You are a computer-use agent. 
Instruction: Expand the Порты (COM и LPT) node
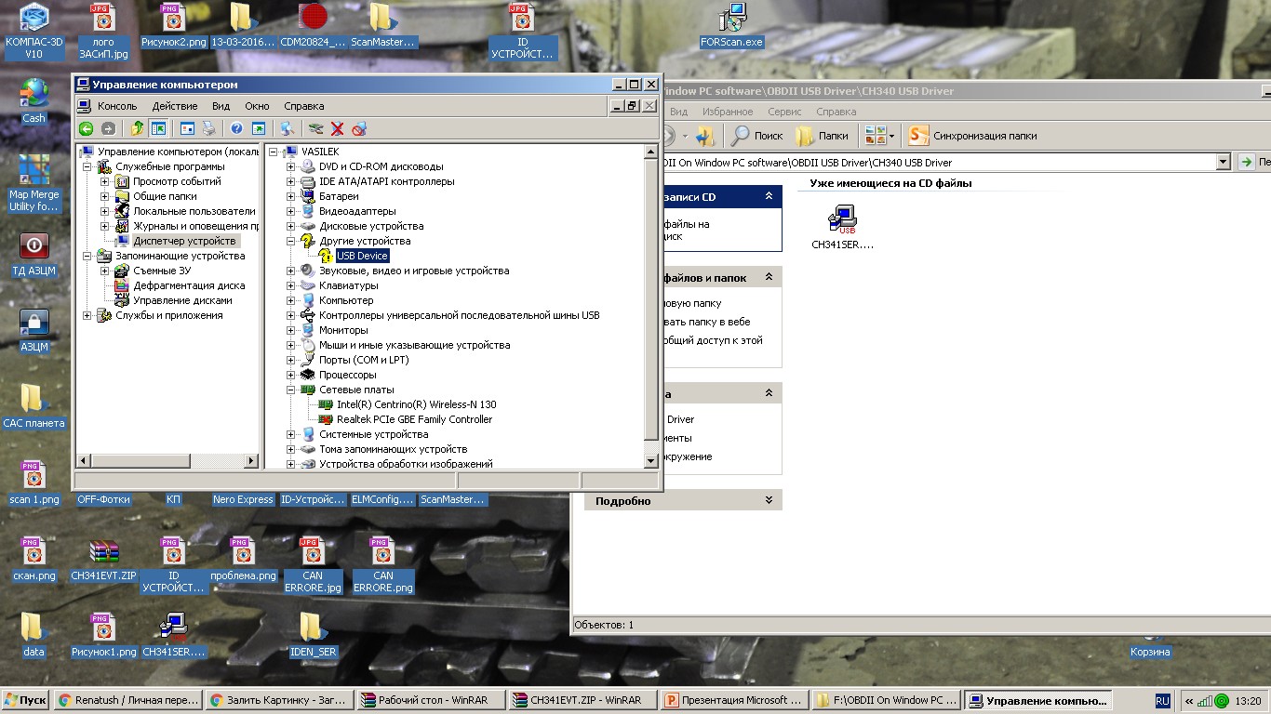click(291, 360)
